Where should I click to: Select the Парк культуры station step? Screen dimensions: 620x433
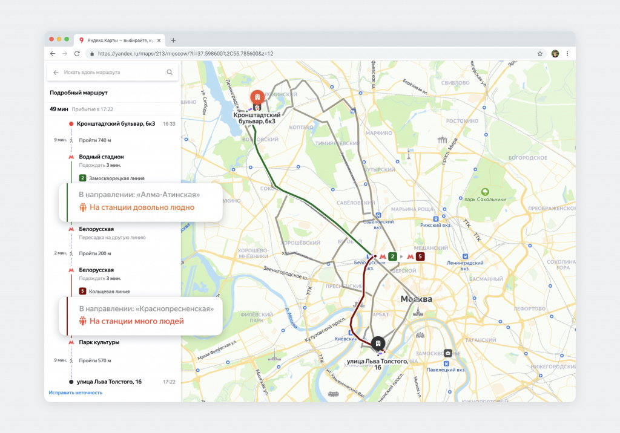pyautogui.click(x=99, y=342)
